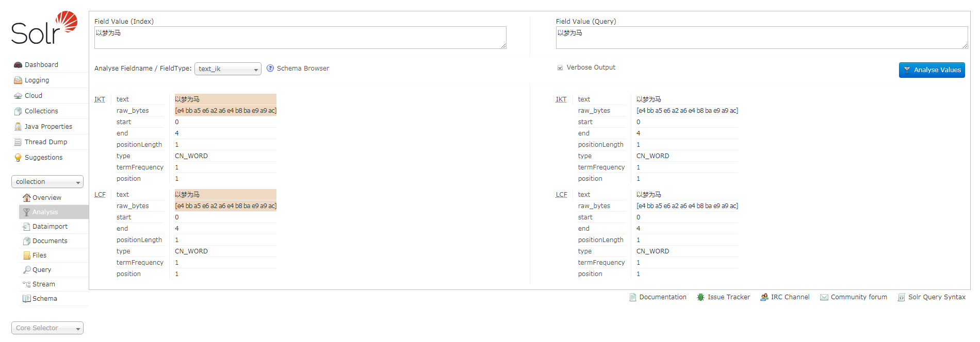Screen dimensions: 980x342
Task: Open the Core Selector dropdown
Action: tap(47, 328)
